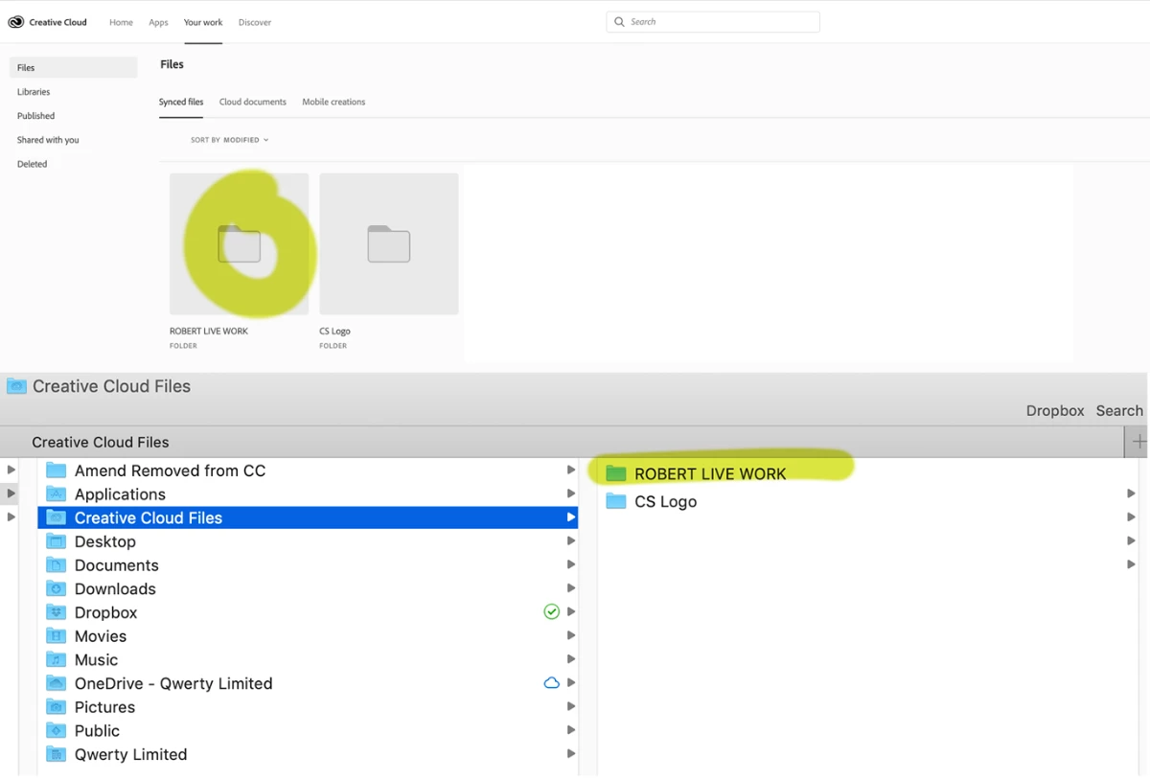The height and width of the screenshot is (780, 1150).
Task: Click the Pictures folder icon
Action: (57, 707)
